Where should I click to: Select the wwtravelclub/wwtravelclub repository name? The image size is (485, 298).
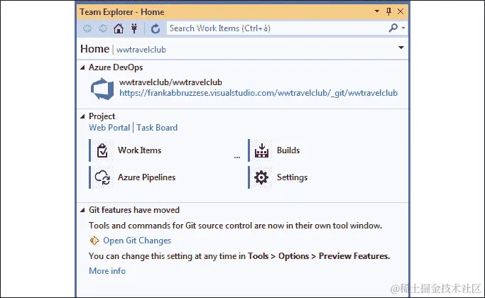point(170,82)
